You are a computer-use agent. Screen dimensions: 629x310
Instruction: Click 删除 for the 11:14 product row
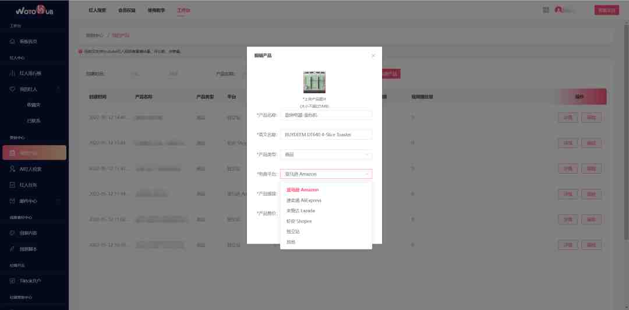[x=591, y=194]
